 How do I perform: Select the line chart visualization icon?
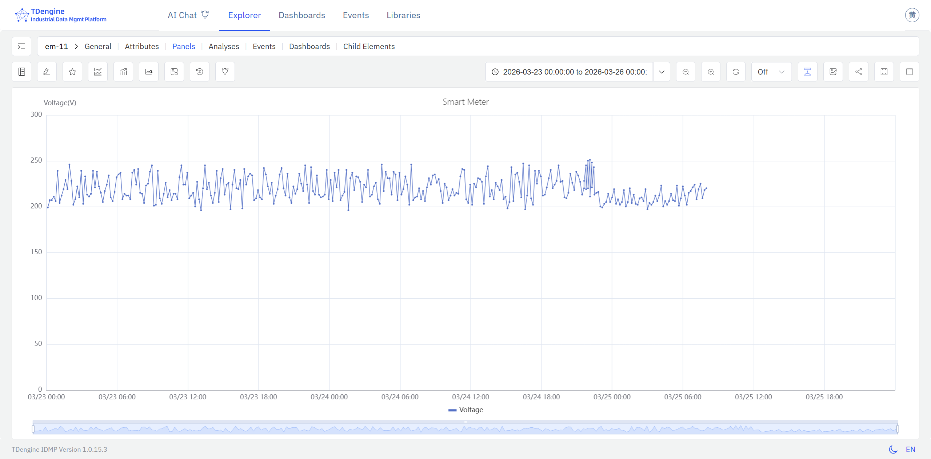tap(97, 72)
